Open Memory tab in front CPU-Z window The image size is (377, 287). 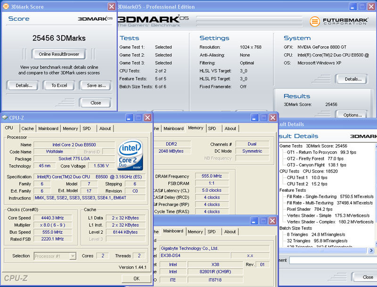(70, 129)
